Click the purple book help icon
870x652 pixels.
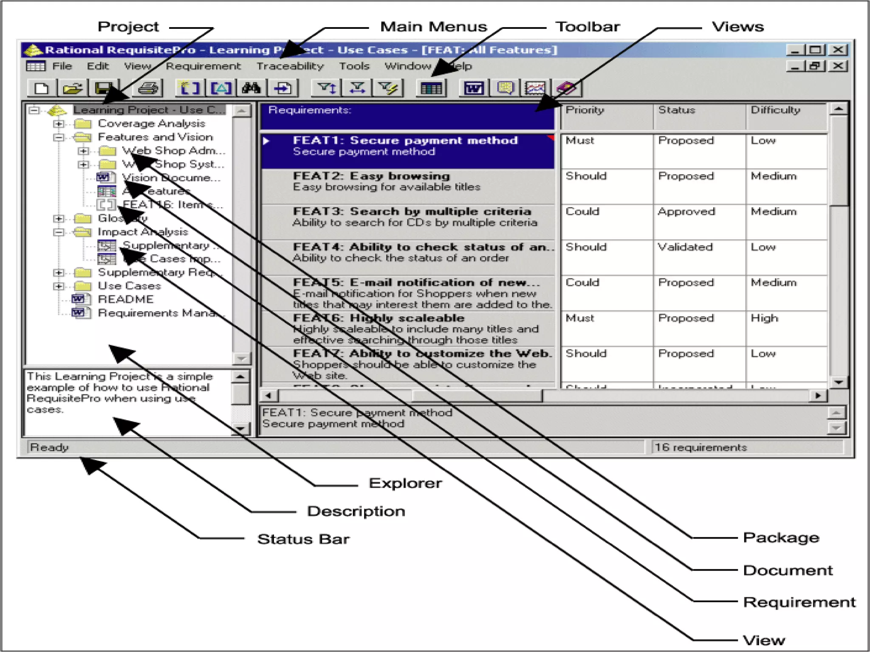[566, 88]
